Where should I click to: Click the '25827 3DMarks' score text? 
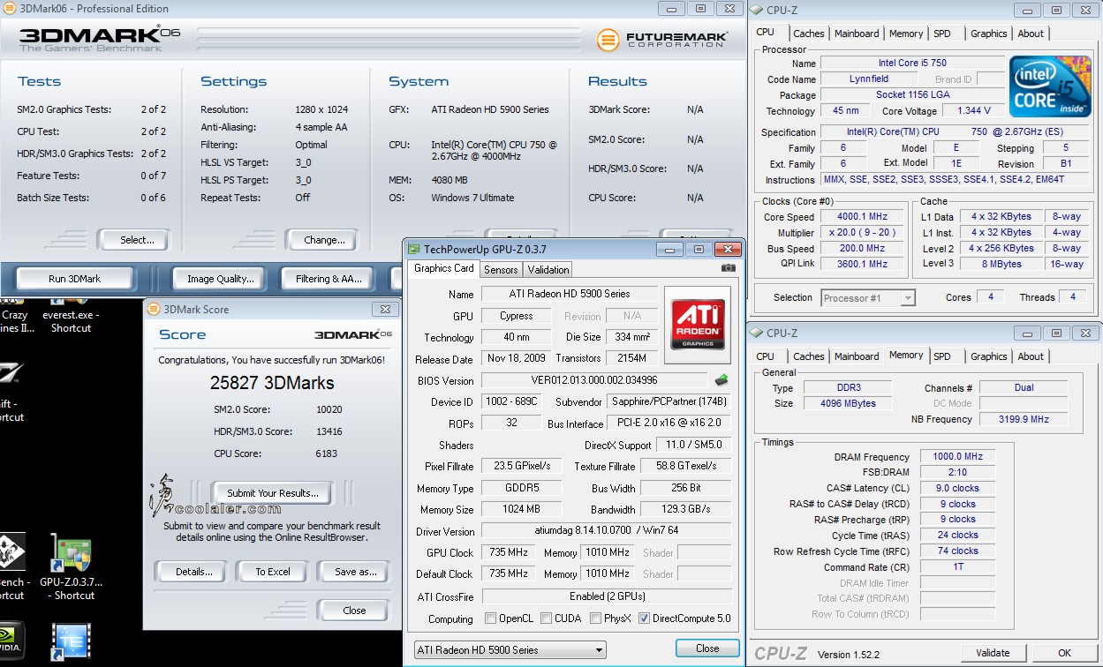[x=272, y=383]
